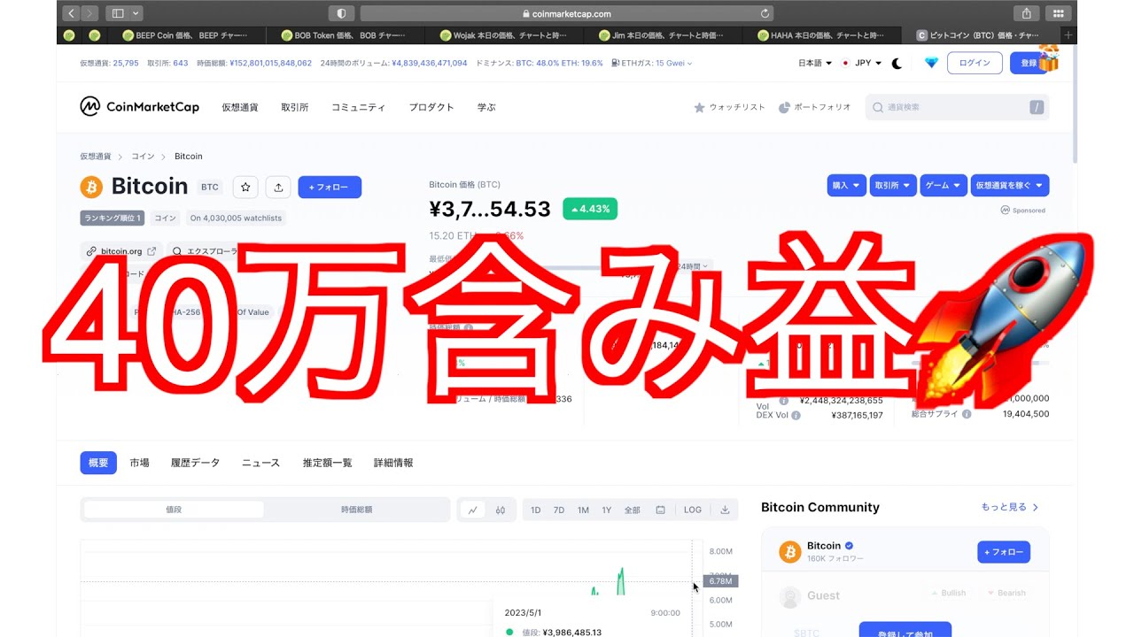Screen dimensions: 1134x637
Task: Open the ポートフォリオ link
Action: coord(814,107)
